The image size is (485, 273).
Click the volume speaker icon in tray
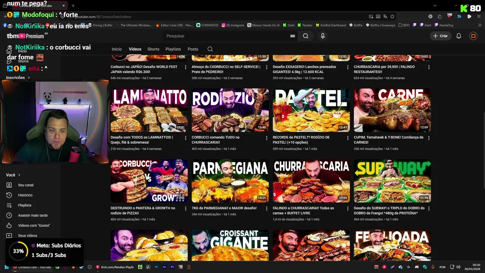[x=458, y=267]
